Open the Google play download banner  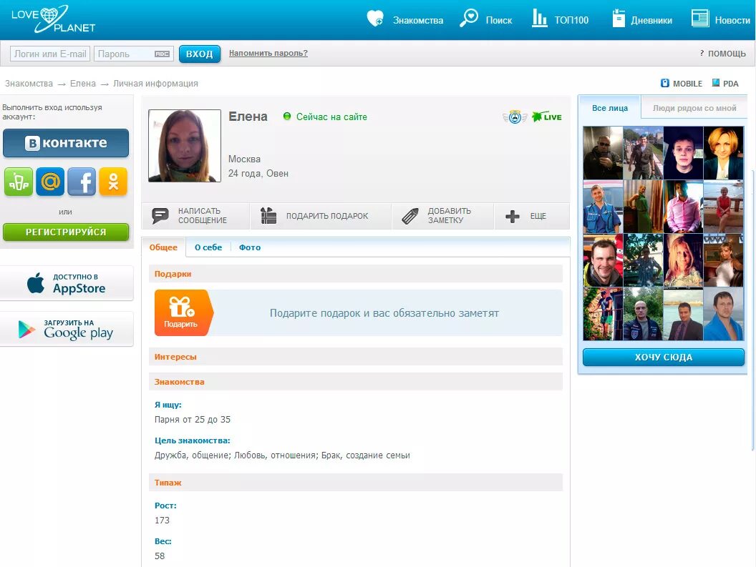pyautogui.click(x=67, y=329)
